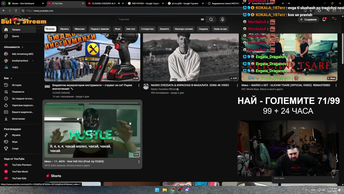This screenshot has height=194, width=344.
Task: Expand Subscriptions (Абонаменти) section
Action: tap(14, 47)
